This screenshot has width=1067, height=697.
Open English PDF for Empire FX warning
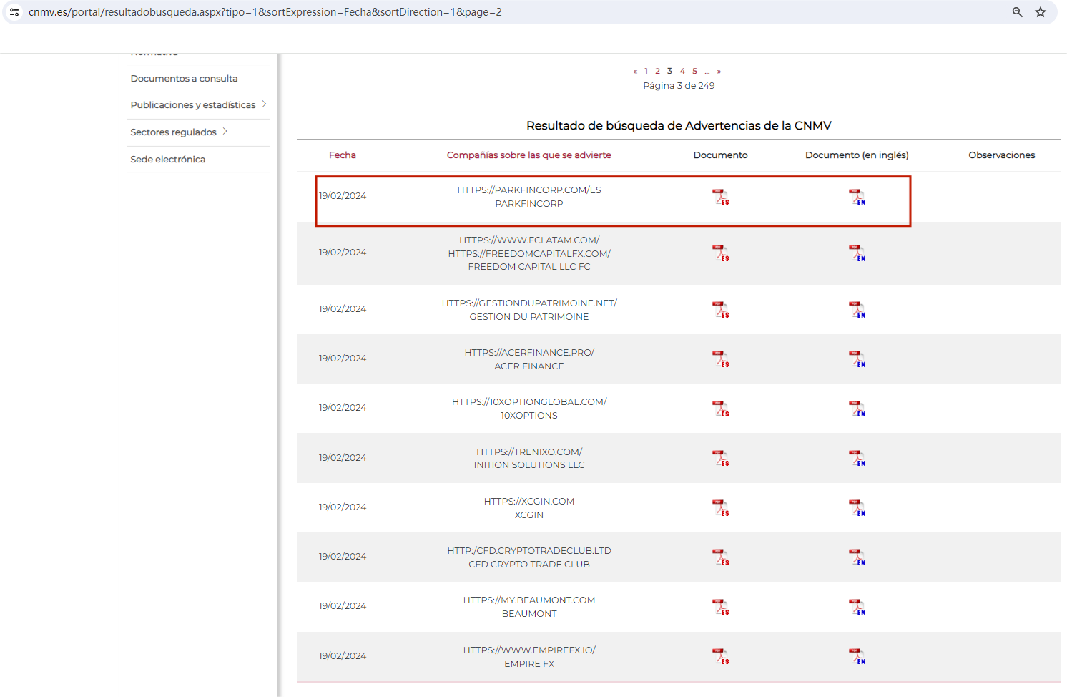[x=857, y=656]
